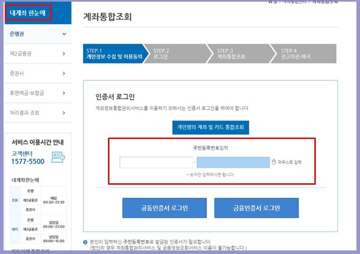Expand the 제2금융권 chevron arrow
This screenshot has width=360, height=254.
64,53
